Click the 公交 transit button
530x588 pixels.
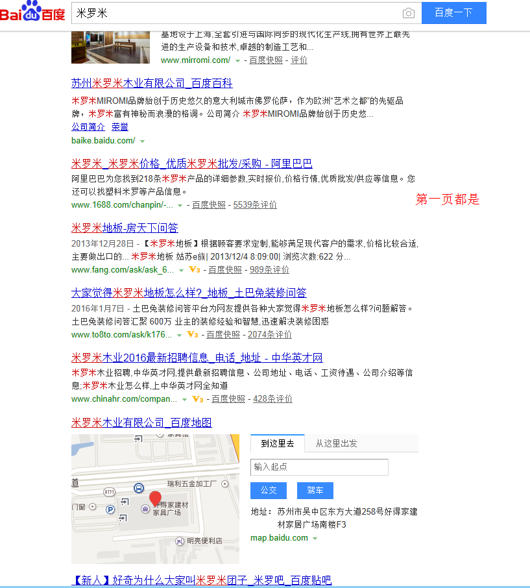tap(268, 491)
